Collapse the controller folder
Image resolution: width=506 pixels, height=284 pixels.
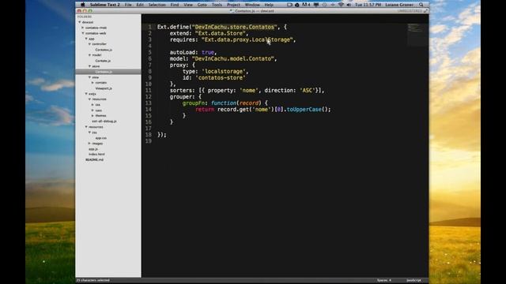(89, 44)
